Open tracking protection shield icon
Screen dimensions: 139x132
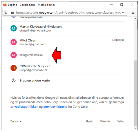tap(6, 12)
